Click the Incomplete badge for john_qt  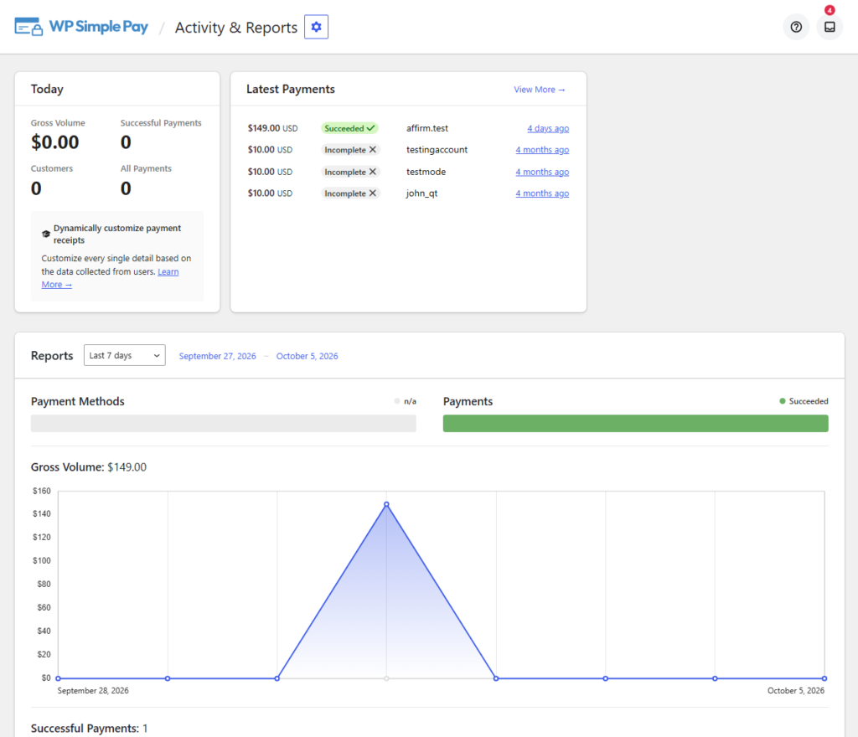[350, 193]
